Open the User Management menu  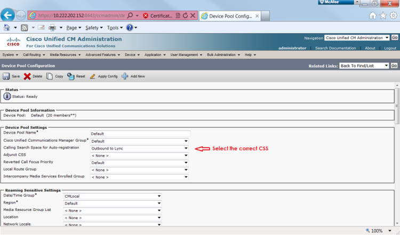coord(186,54)
